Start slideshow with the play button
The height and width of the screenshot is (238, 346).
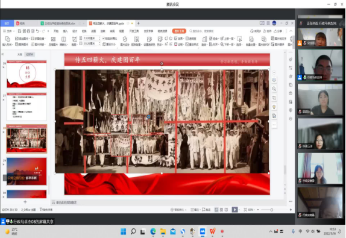pos(234,210)
